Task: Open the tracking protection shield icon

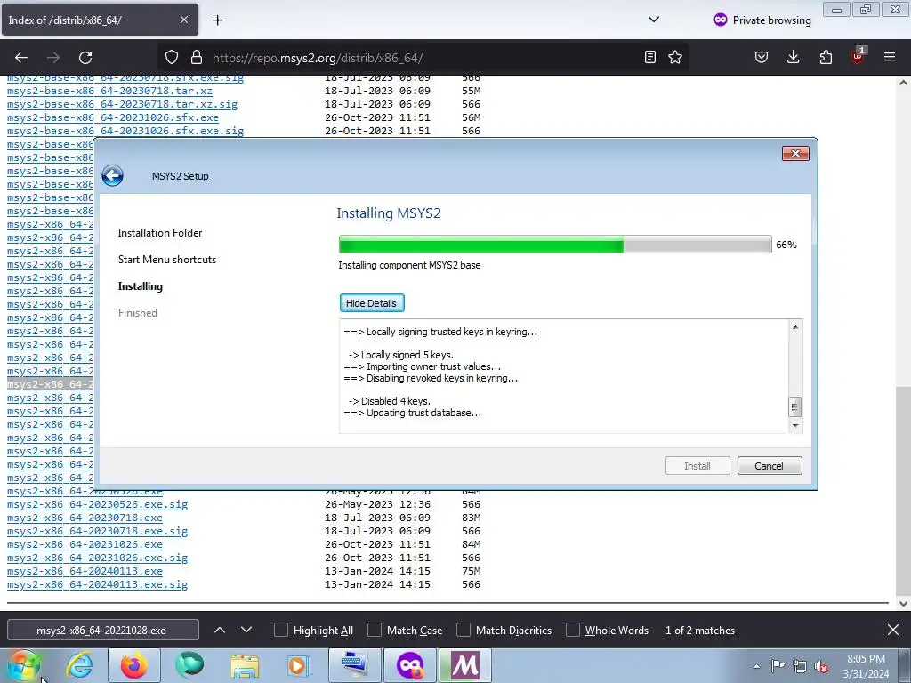Action: click(x=172, y=57)
